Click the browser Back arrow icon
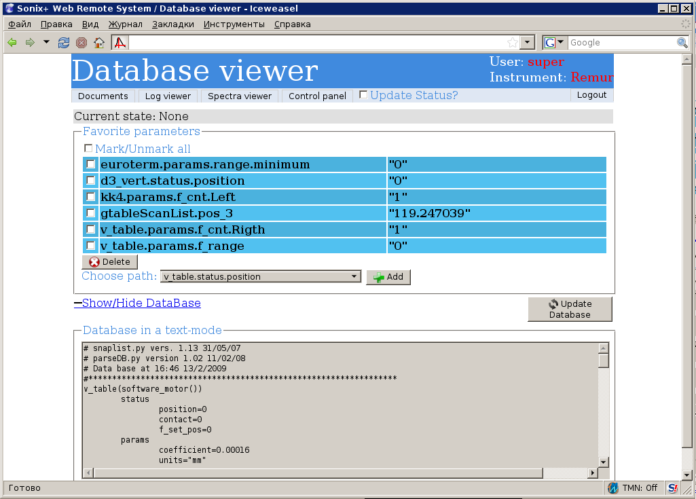 [12, 43]
